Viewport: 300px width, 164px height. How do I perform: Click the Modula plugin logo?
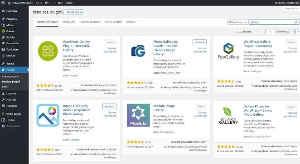click(x=138, y=115)
